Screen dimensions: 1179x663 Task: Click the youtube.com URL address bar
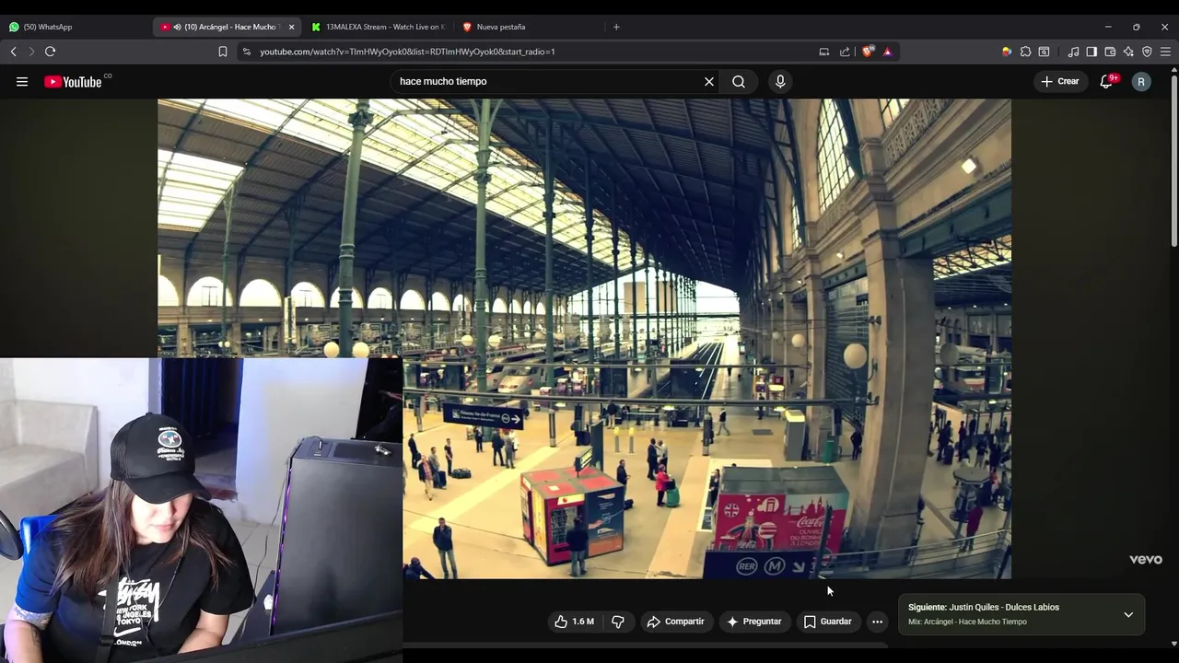click(x=407, y=52)
